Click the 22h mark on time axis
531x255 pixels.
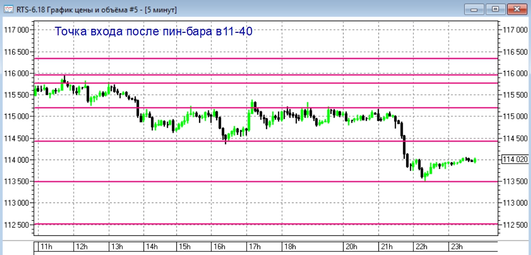421,246
